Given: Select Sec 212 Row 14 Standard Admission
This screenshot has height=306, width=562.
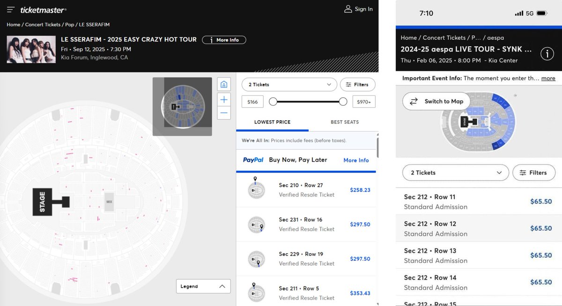Looking at the screenshot, I should click(x=479, y=282).
